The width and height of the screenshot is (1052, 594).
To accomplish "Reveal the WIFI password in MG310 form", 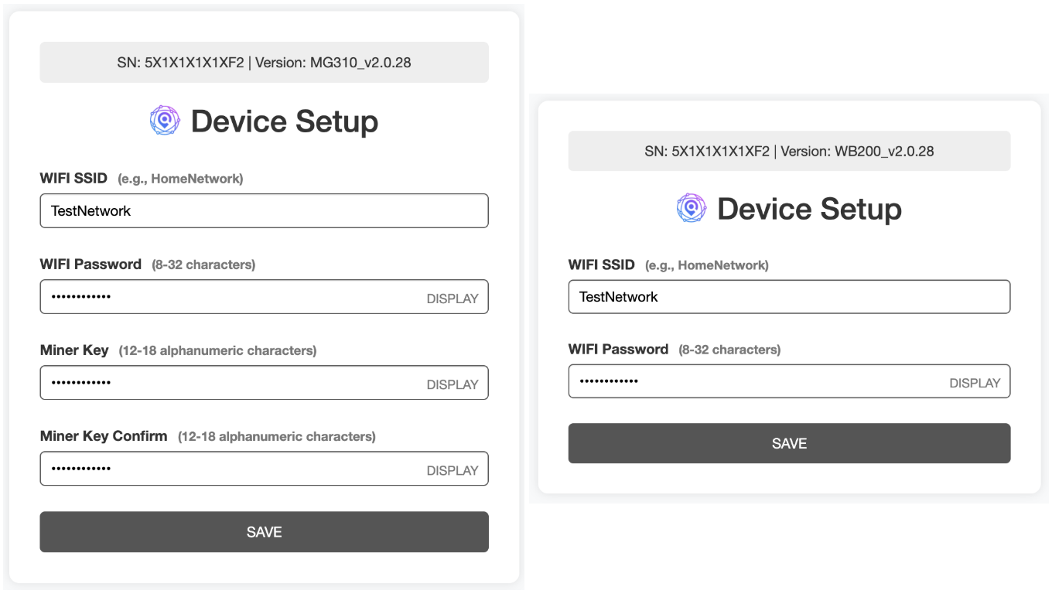I will [452, 299].
